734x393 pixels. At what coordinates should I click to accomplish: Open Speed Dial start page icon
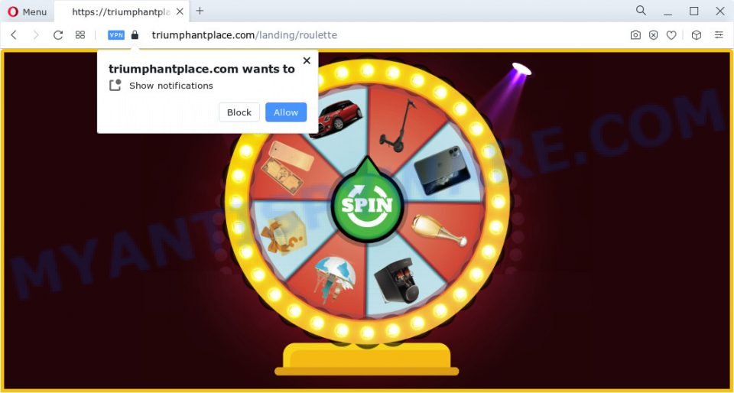(80, 35)
